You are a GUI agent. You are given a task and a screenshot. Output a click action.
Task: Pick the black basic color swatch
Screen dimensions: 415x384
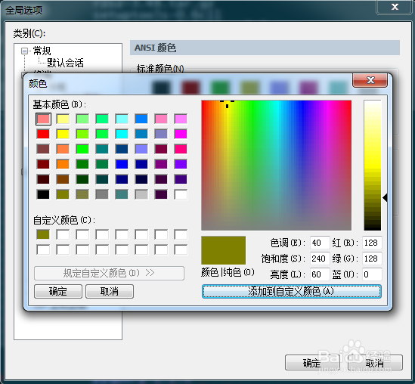43,194
